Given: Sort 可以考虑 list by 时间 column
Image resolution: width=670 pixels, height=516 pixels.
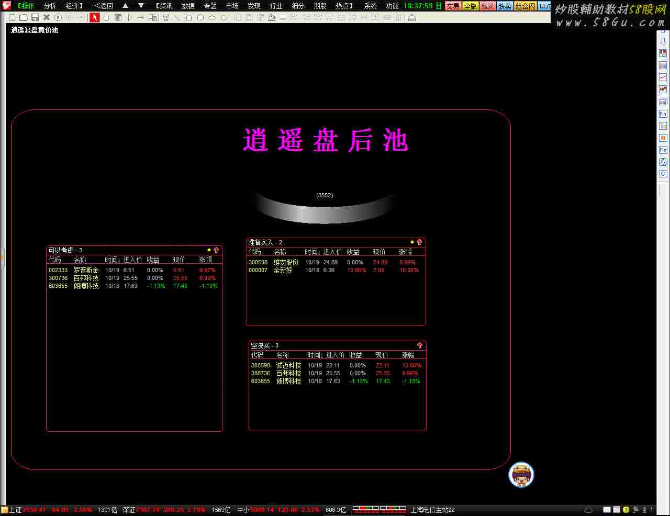Looking at the screenshot, I should pos(112,260).
